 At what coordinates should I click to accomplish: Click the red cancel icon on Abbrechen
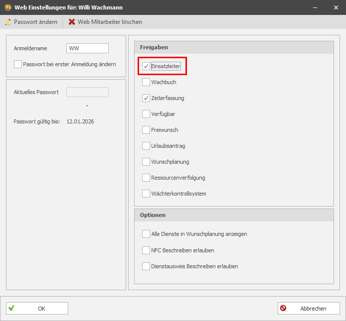pos(283,308)
